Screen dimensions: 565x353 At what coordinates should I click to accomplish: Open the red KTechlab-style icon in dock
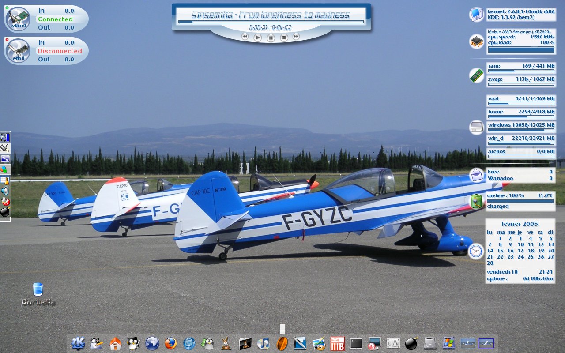click(x=338, y=343)
